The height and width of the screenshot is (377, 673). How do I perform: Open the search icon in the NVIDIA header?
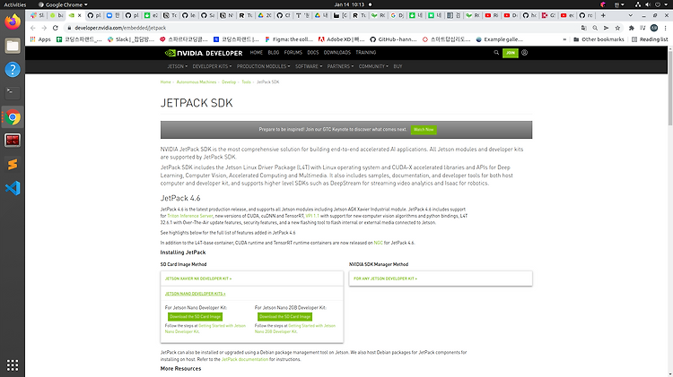coord(496,53)
